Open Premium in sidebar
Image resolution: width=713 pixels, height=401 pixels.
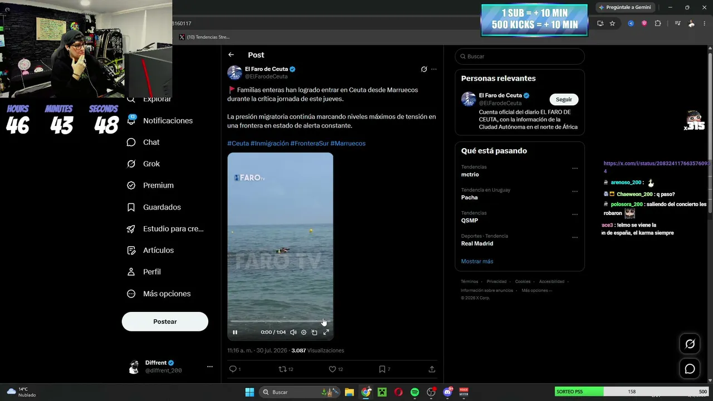(150, 185)
